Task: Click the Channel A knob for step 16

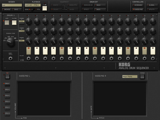Action: point(153,21)
